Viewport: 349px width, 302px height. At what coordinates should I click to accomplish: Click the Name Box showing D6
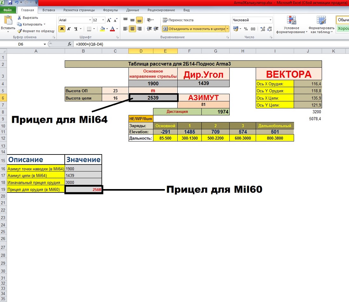click(x=21, y=44)
